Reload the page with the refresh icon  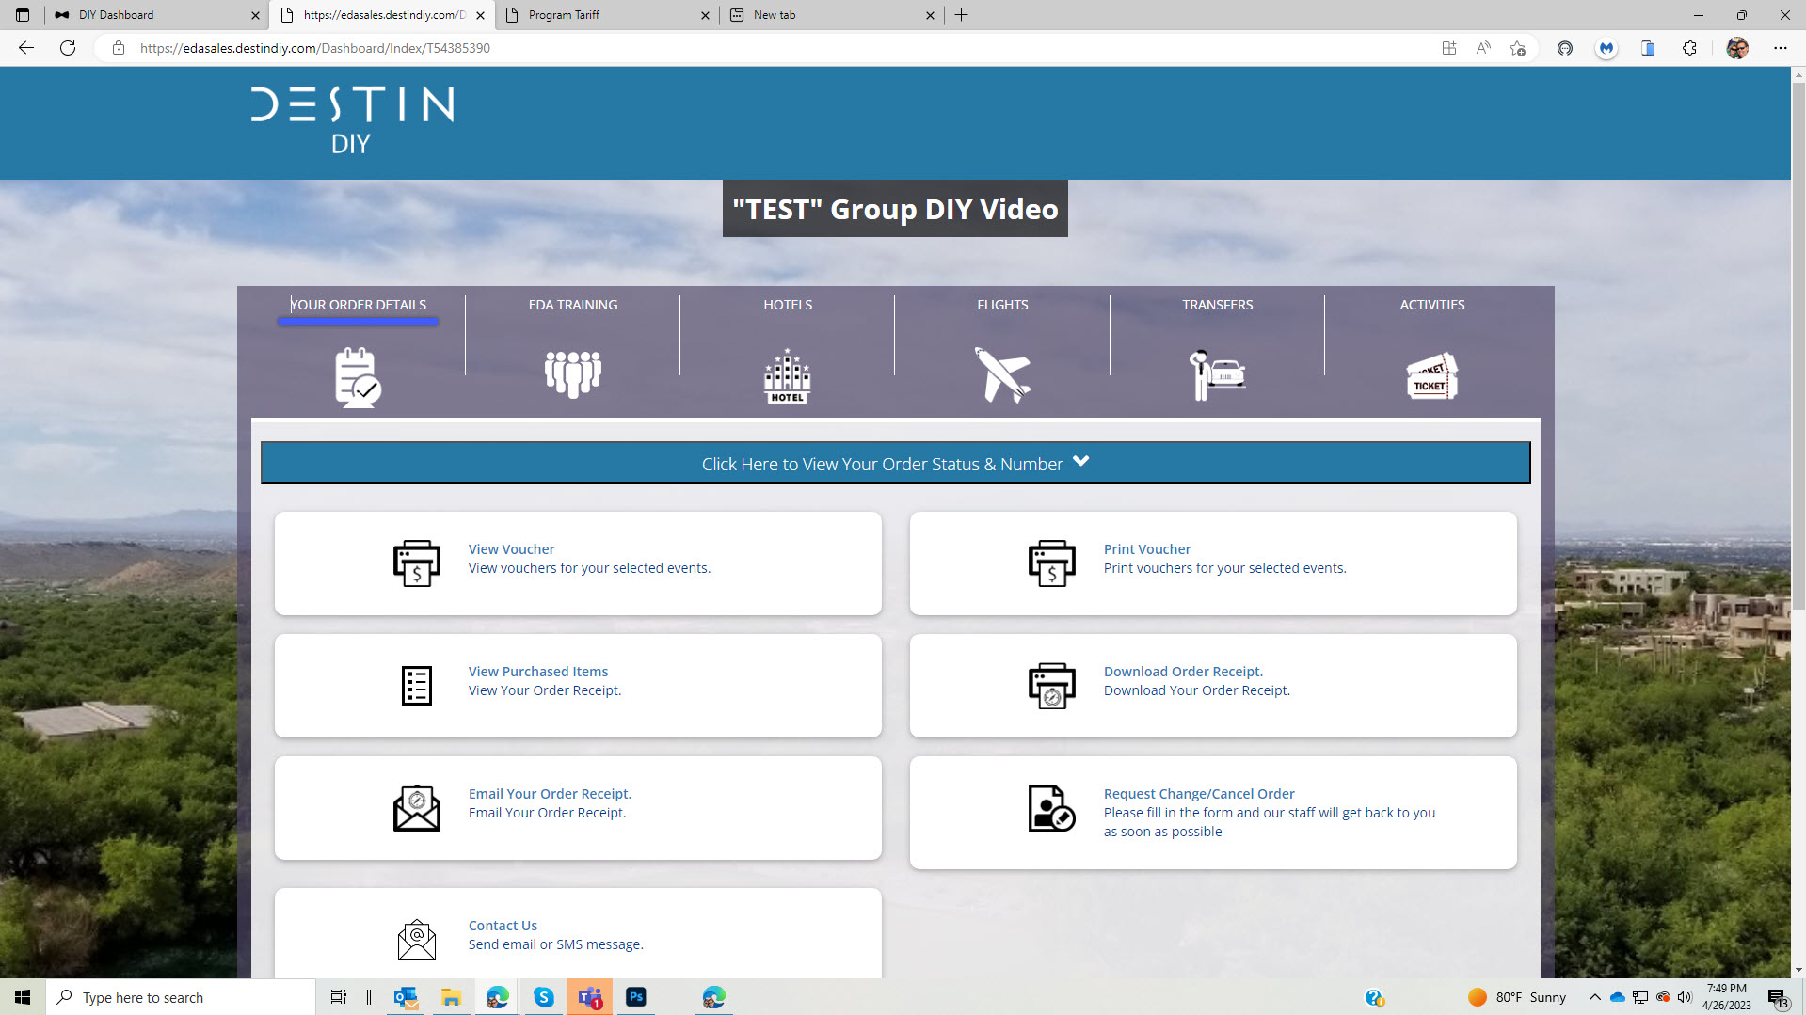click(68, 48)
